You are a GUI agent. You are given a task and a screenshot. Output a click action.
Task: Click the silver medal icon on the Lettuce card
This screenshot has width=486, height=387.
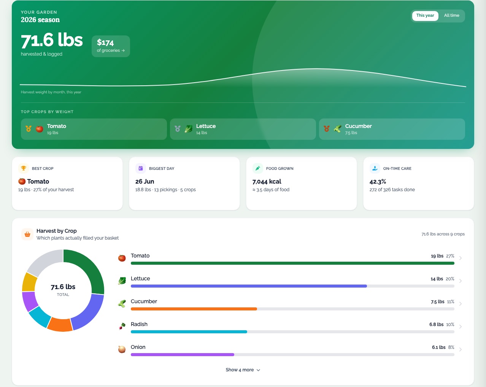(x=178, y=129)
